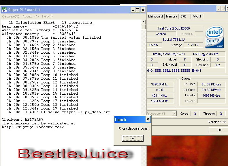Click the Loop 10 finished line
This screenshot has width=228, height=166.
[x=42, y=75]
